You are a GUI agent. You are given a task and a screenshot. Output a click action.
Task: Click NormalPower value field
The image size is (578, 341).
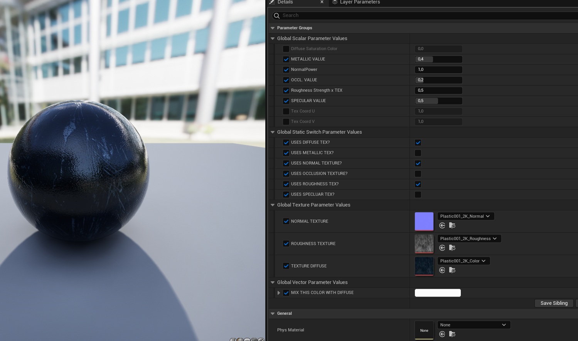tap(438, 70)
